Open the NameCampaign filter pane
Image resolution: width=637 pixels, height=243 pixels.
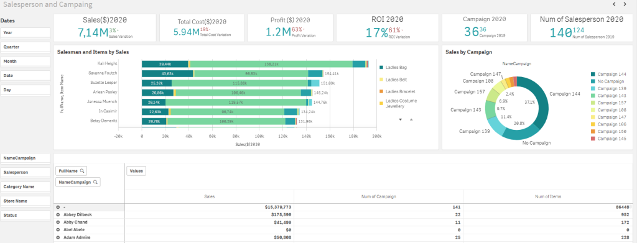pos(25,158)
